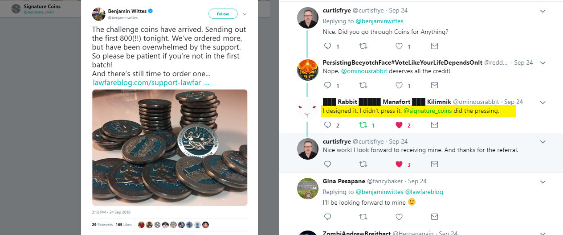
Task: Open the lawfareblog.com support link
Action: tap(151, 83)
